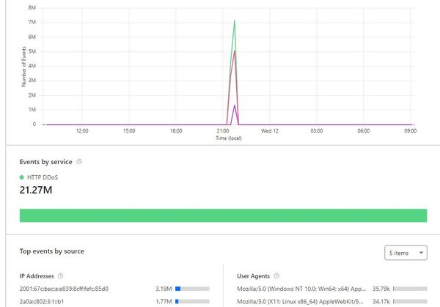Click the 09:00 time axis label
Viewport: 440px width, 307px height.
click(411, 131)
